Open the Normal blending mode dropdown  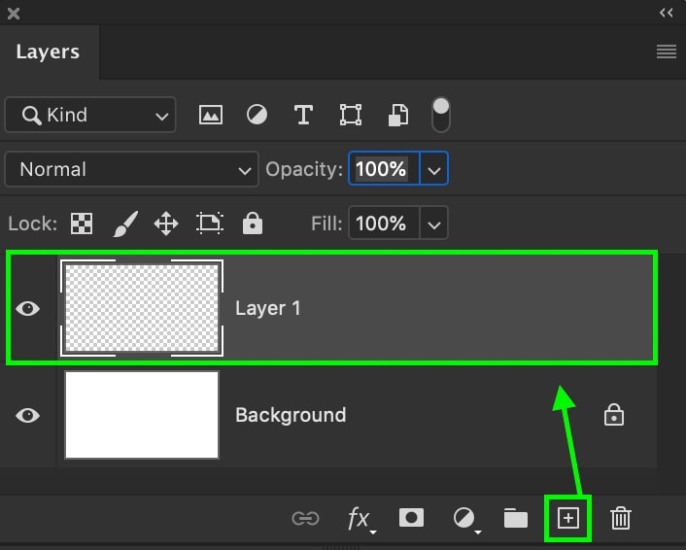click(x=132, y=169)
